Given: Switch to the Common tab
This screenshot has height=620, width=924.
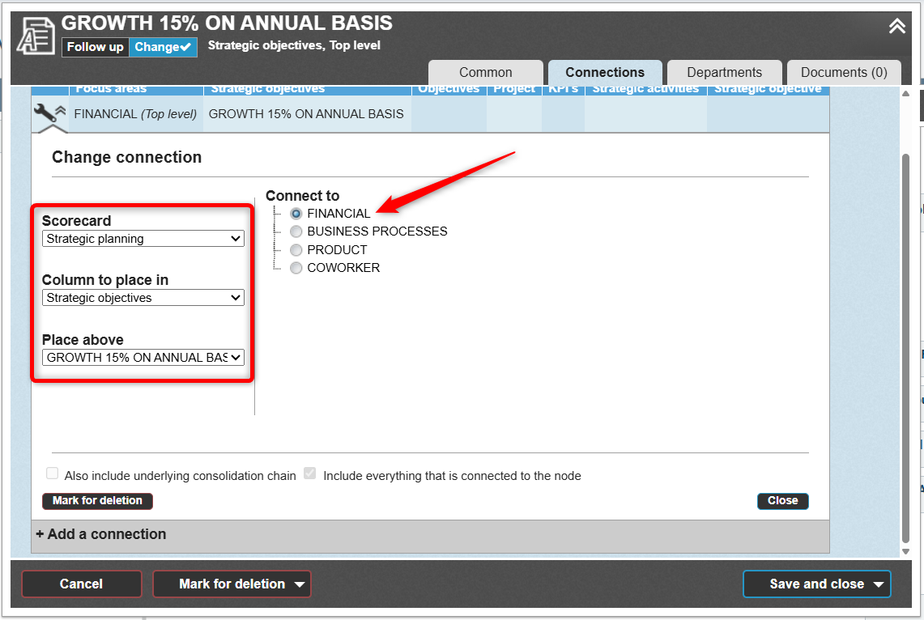Looking at the screenshot, I should tap(485, 72).
